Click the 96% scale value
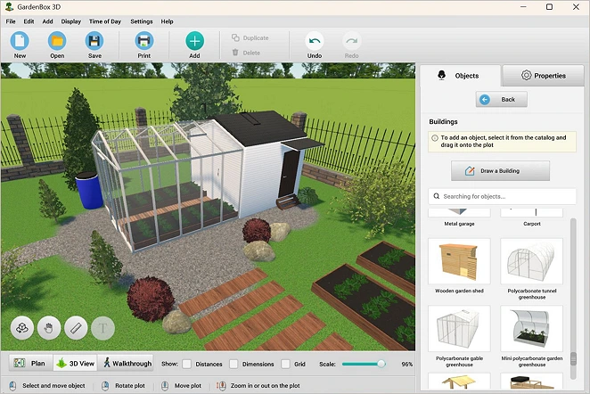 point(406,364)
